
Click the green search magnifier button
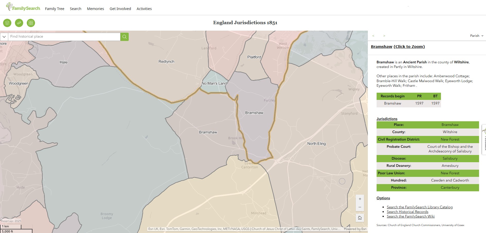coord(124,37)
